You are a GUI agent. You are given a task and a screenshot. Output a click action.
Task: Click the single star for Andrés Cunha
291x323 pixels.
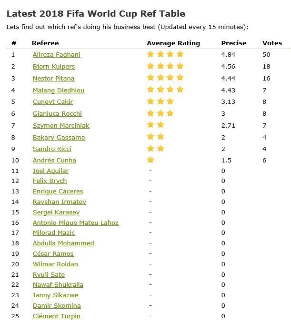151,160
